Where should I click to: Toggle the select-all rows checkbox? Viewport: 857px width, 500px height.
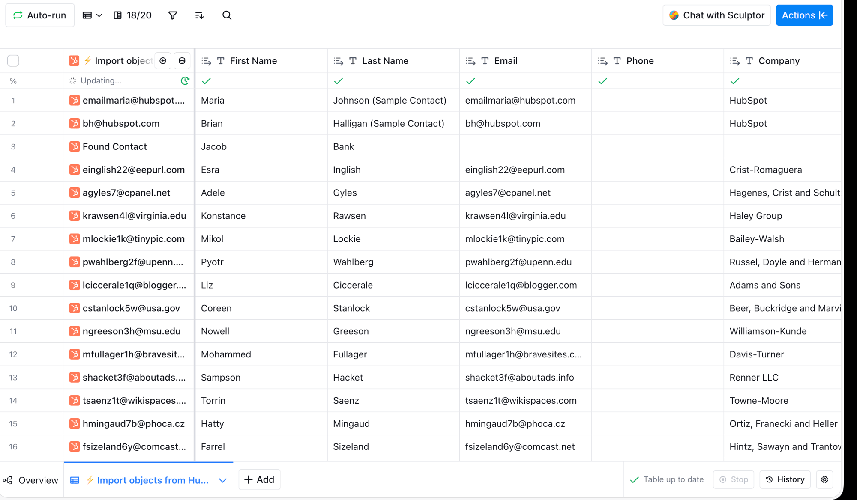(x=13, y=61)
